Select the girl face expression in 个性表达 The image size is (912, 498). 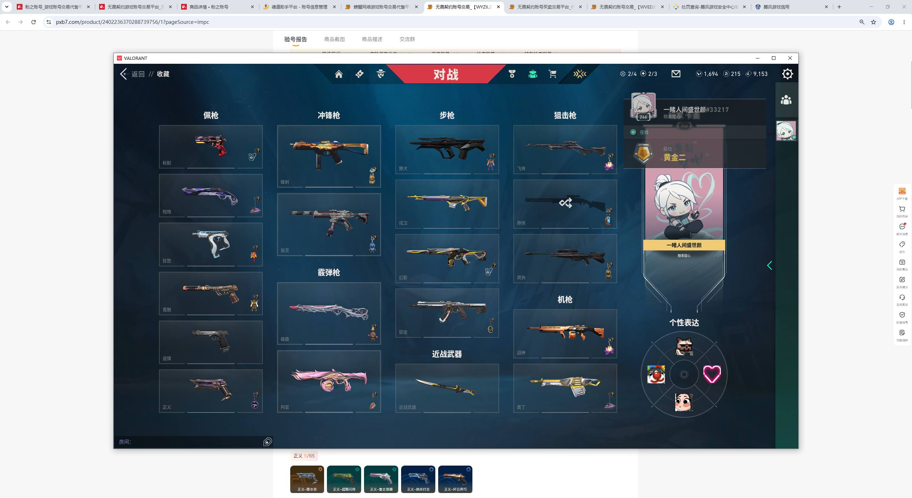[684, 402]
